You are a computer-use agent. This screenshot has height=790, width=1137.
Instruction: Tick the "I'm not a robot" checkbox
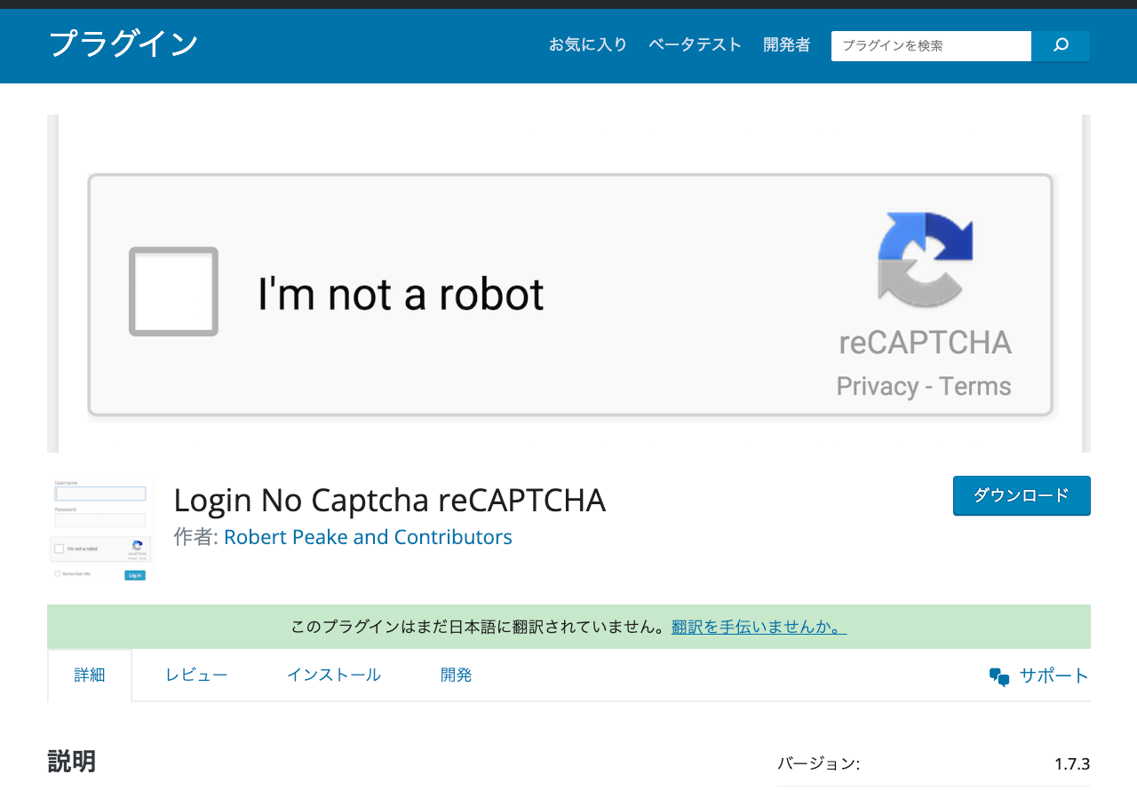[x=173, y=291]
